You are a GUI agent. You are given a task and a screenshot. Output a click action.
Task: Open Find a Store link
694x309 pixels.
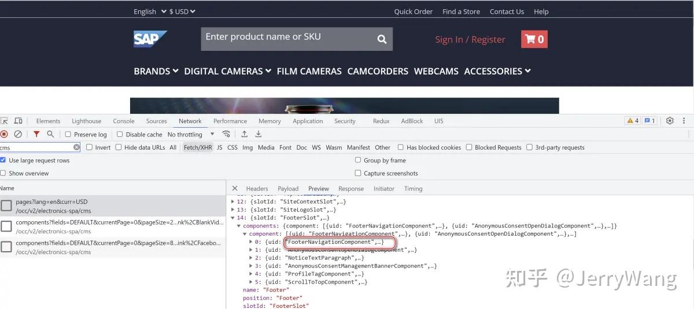tap(461, 12)
